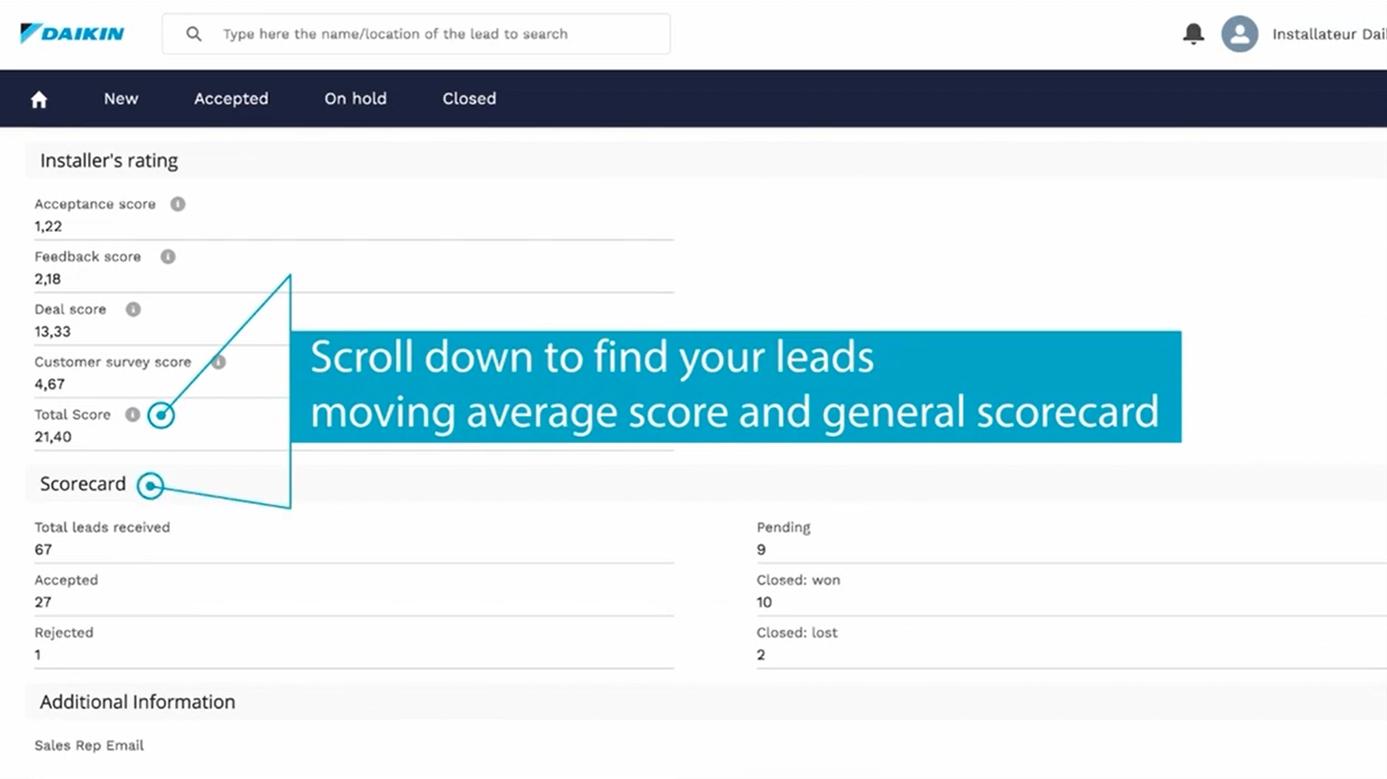View the Customer survey score info icon

click(218, 362)
